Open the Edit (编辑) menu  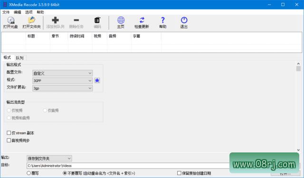(x=17, y=12)
